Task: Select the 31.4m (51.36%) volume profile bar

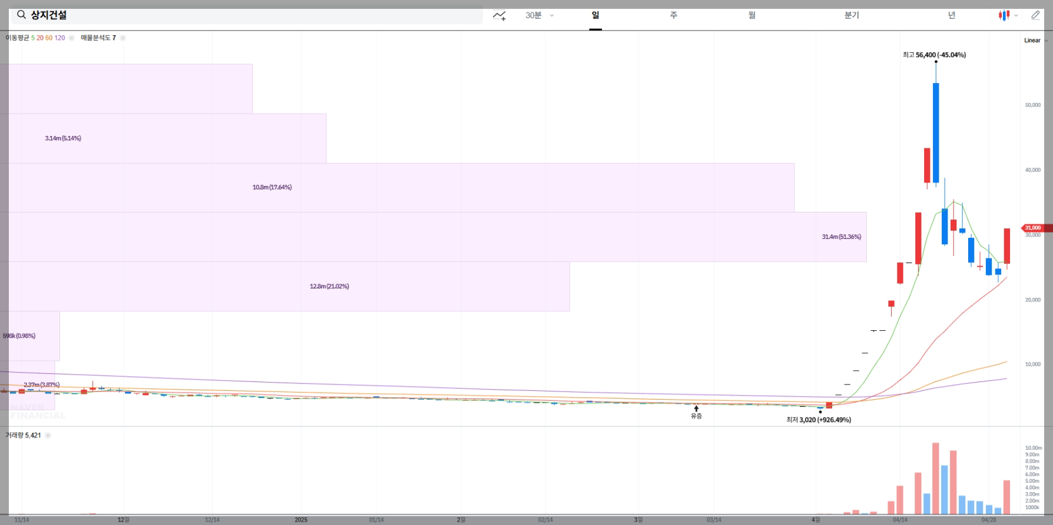Action: (433, 237)
